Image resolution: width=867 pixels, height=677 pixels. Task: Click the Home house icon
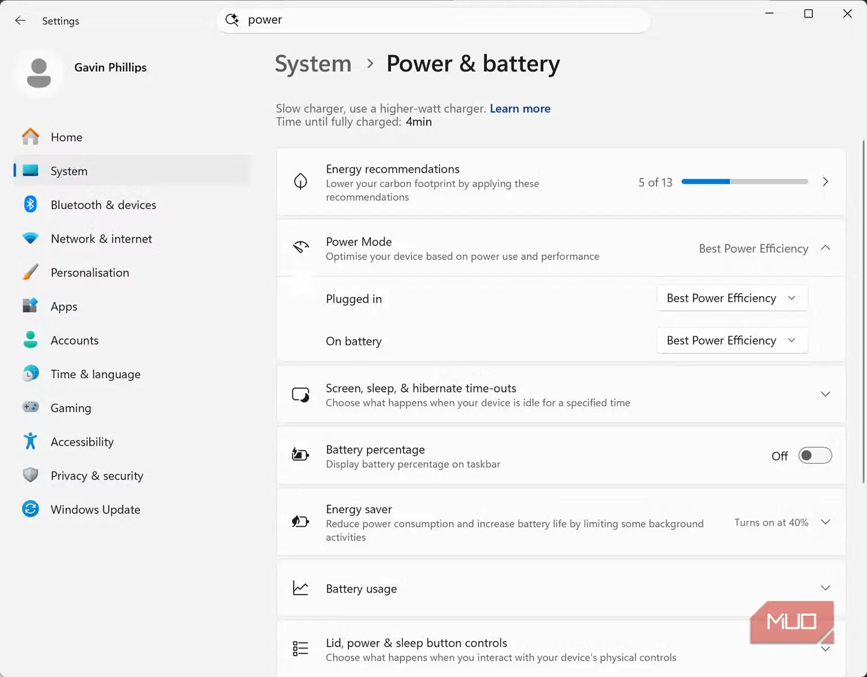coord(30,137)
